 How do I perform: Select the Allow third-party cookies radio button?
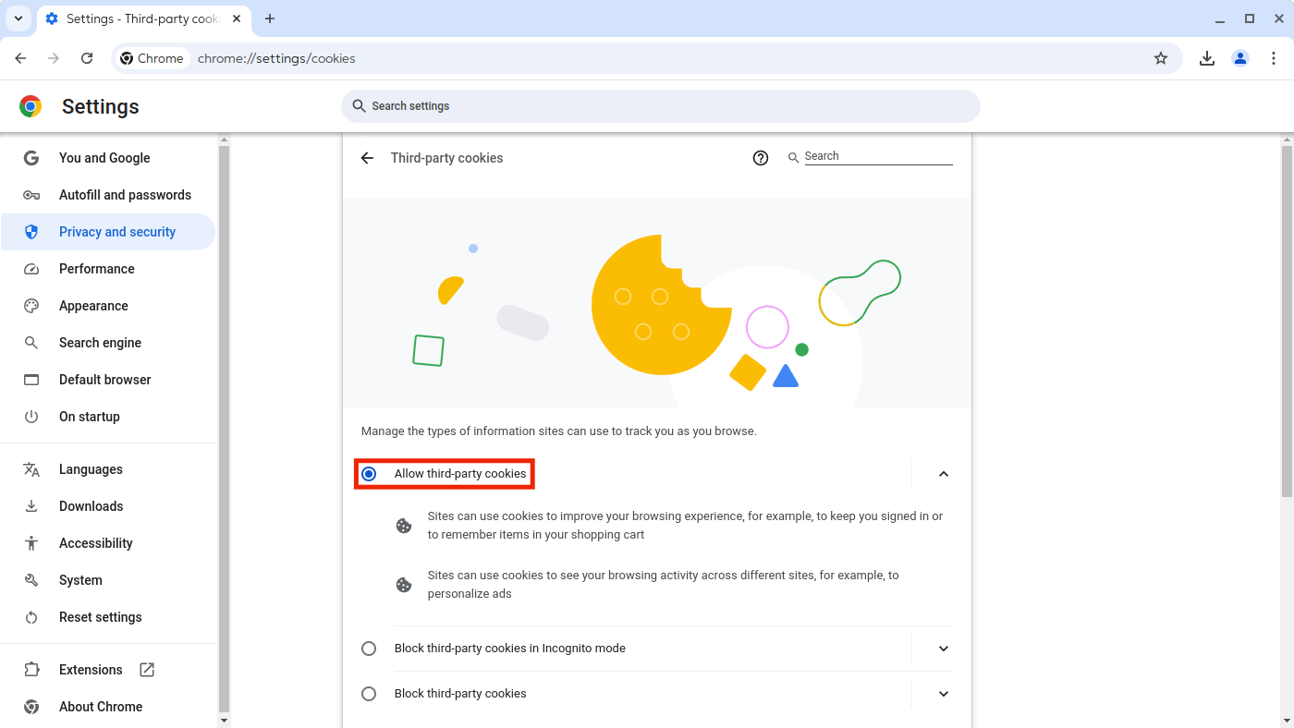tap(369, 473)
